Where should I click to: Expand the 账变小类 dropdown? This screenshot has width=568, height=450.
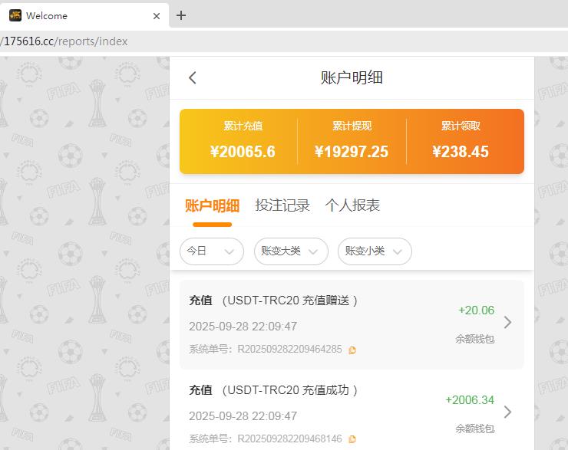point(375,251)
